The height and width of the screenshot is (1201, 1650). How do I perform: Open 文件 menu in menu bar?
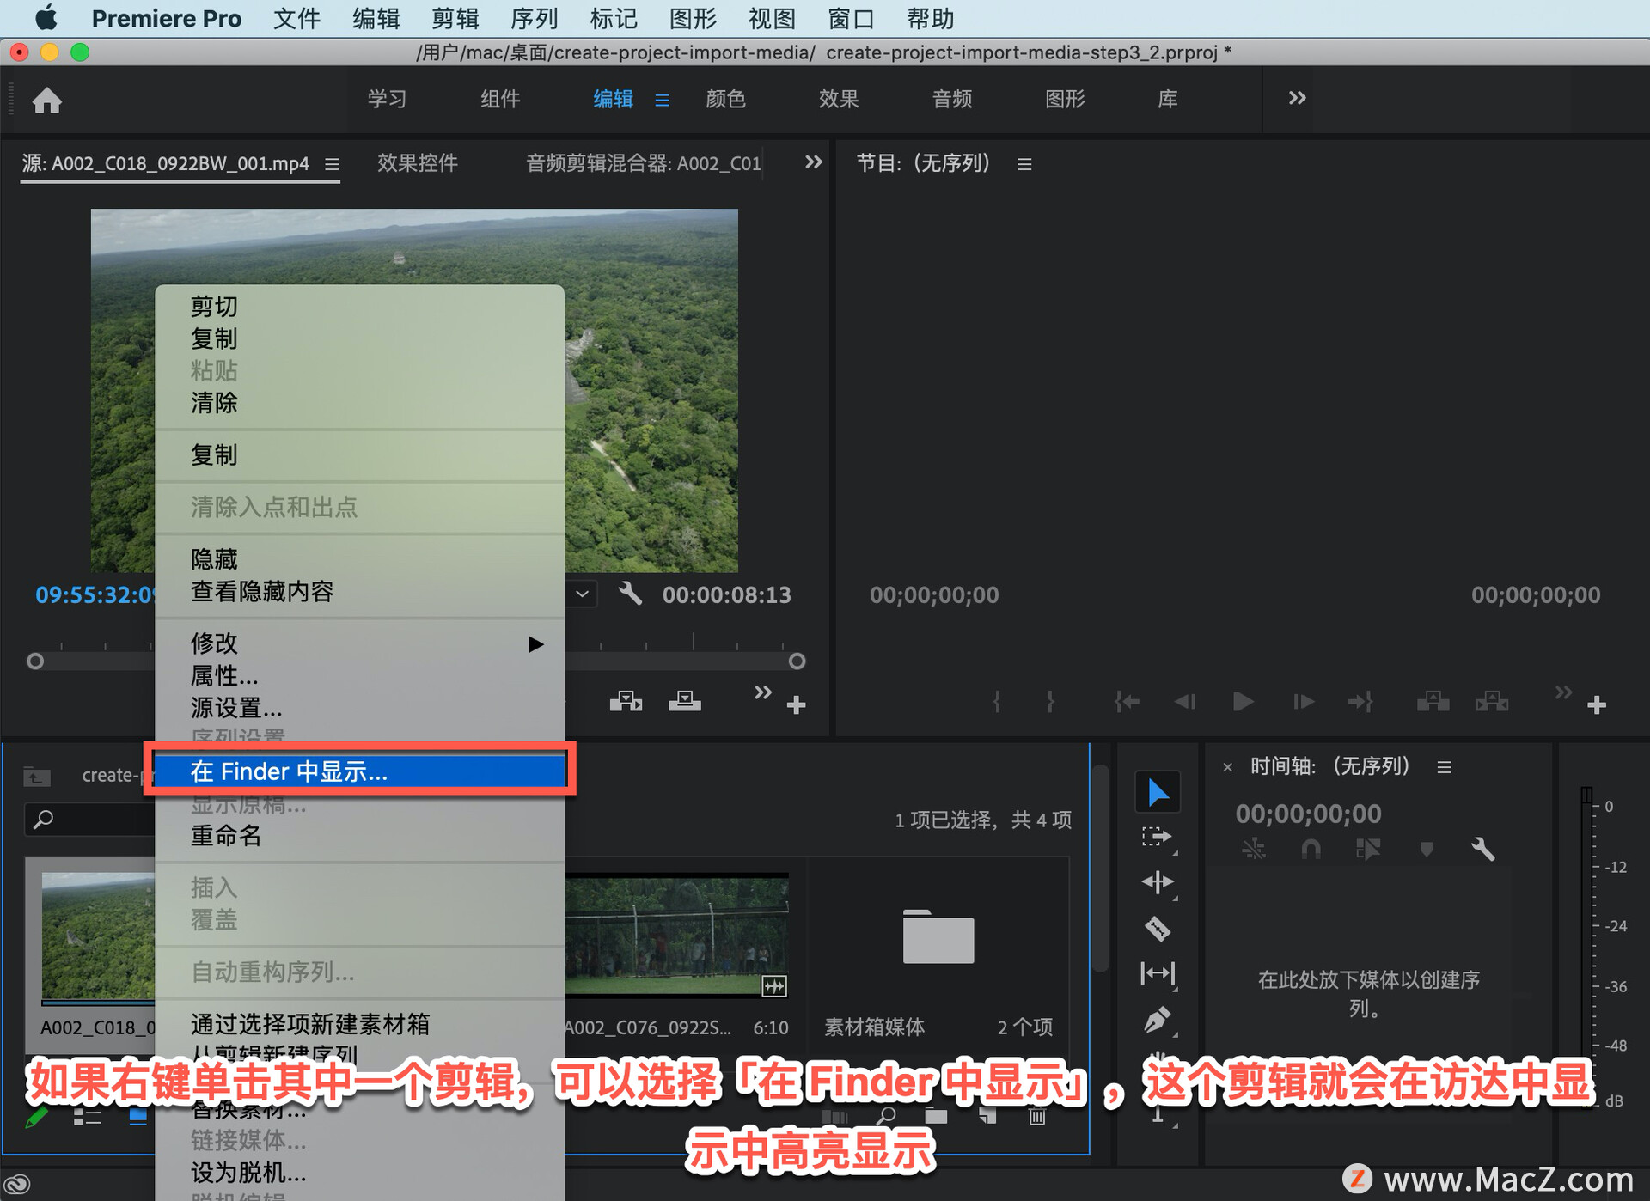[296, 18]
